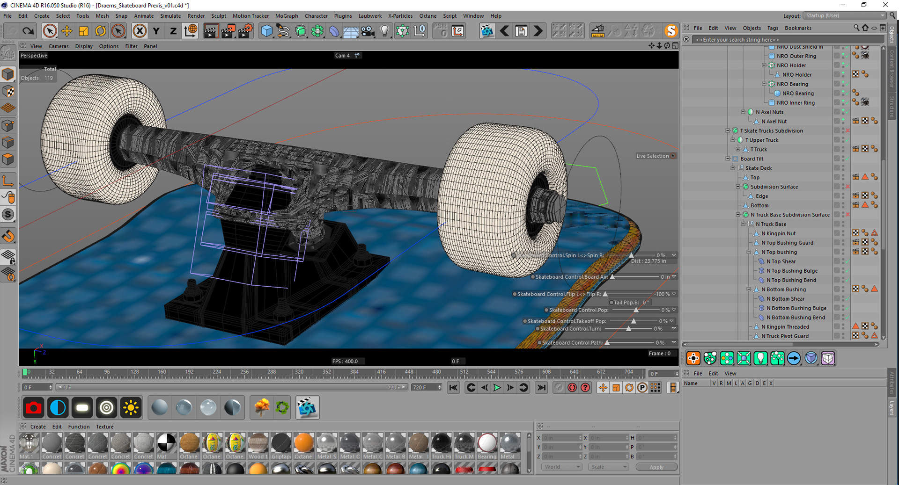Click the Undo arrow icon

coord(12,31)
